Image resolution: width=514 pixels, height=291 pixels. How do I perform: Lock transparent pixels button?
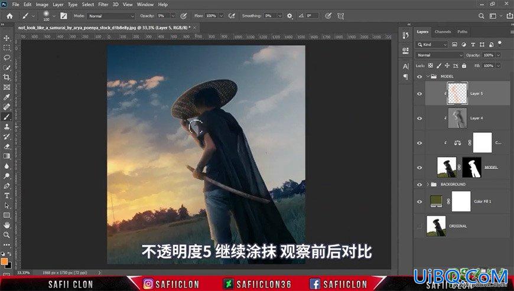431,66
